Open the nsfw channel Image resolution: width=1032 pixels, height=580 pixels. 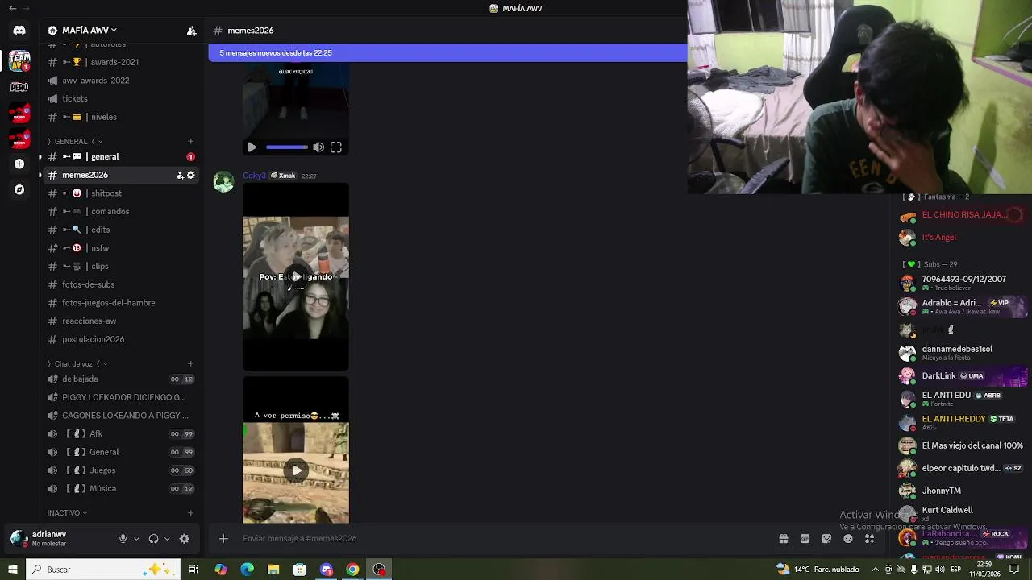121,248
